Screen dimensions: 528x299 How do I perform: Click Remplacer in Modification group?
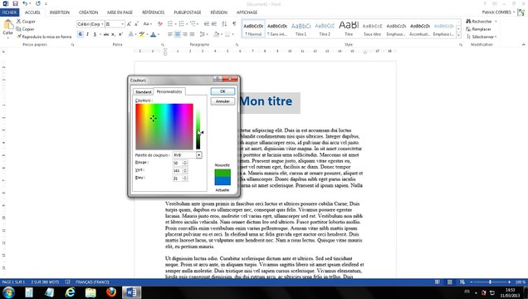coord(478,29)
